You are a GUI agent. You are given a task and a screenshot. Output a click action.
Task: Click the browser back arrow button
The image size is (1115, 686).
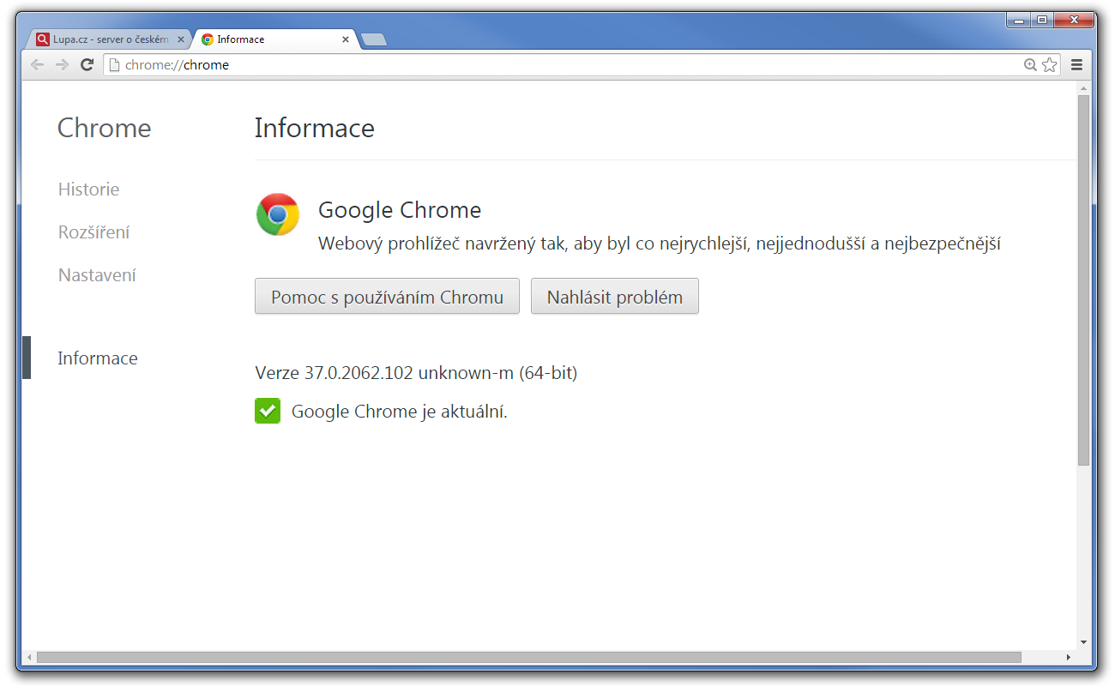(37, 65)
